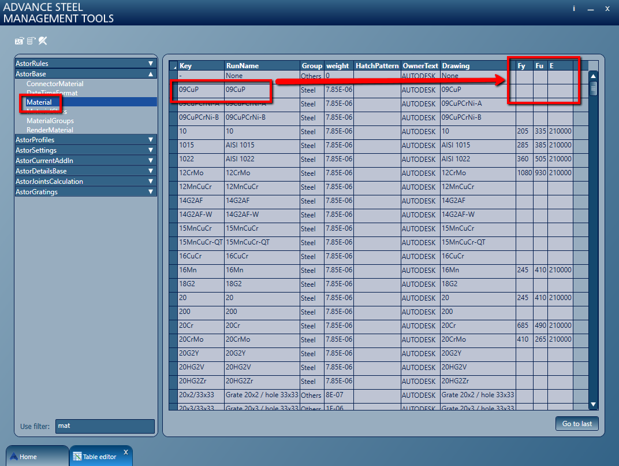This screenshot has height=466, width=619.
Task: Select the Key cell 12MnCuCr
Action: coord(201,187)
